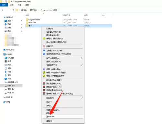Switch to the 共享 ribbon tab
The image size is (162, 124).
pyautogui.click(x=19, y=5)
